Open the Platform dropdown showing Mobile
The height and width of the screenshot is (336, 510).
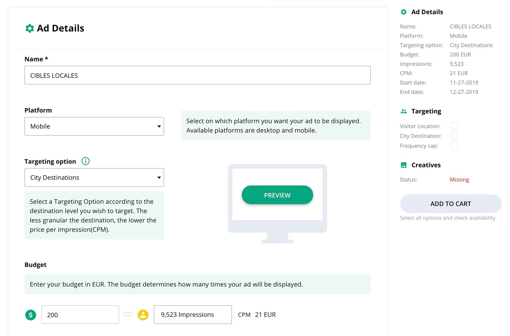(94, 126)
